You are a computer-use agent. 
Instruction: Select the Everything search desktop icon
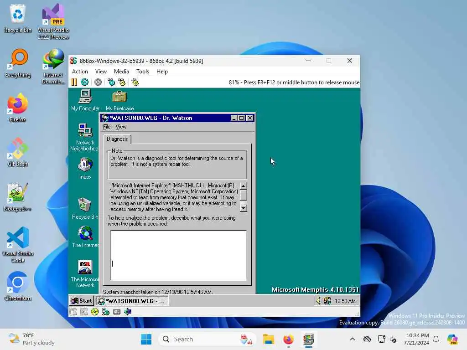pos(18,63)
